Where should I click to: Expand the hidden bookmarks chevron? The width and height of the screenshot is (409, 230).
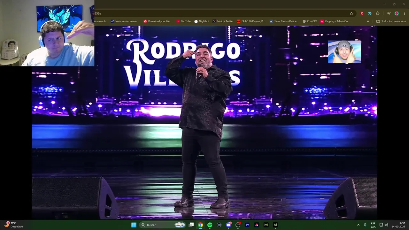pos(368,21)
